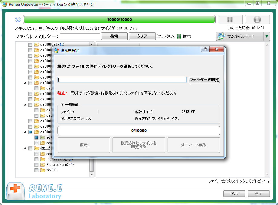The width and height of the screenshot is (278, 205).
Task: Click the クリア button
Action: click(x=142, y=36)
